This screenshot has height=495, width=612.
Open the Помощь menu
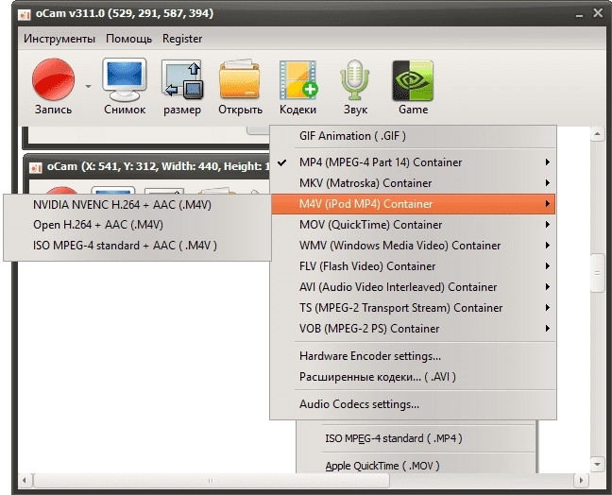tap(128, 39)
